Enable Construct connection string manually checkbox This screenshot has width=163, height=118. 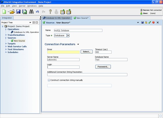pos(49,80)
